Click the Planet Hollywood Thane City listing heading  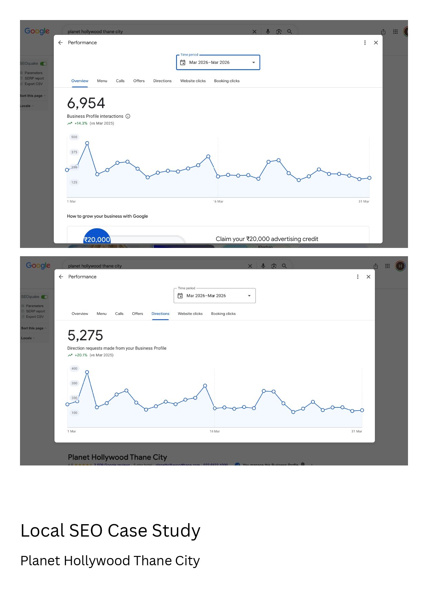(x=117, y=457)
